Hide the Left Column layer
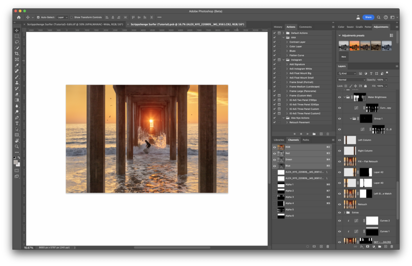 coord(339,140)
